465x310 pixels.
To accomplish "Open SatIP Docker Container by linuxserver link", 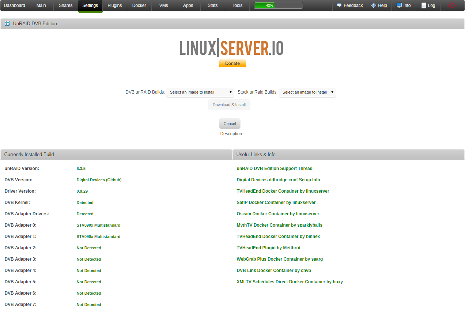I will pyautogui.click(x=276, y=203).
